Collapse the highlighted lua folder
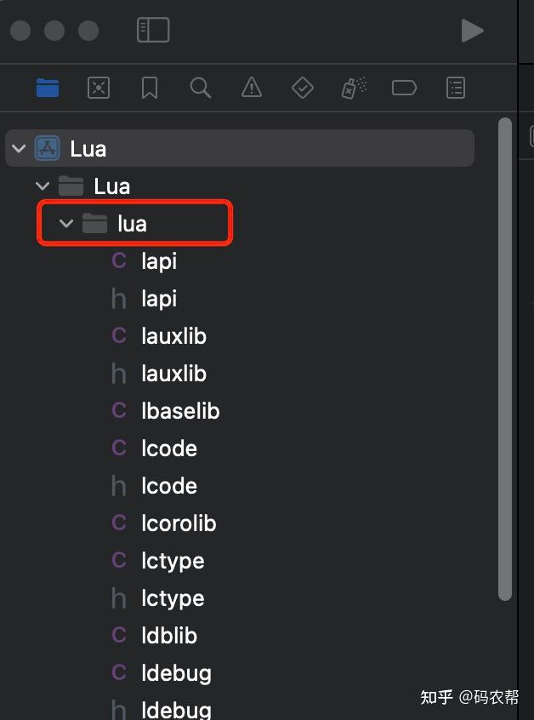The image size is (534, 720). point(66,224)
